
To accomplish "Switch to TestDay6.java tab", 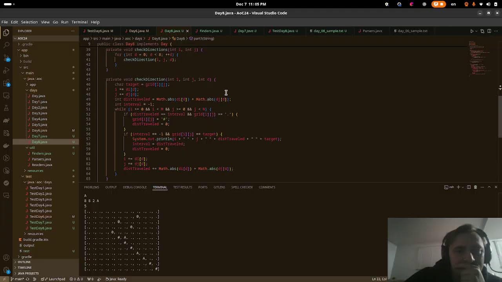I will (98, 31).
